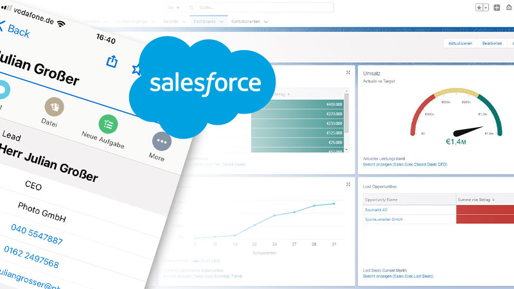Tap the Neue Aufgabe action icon

(108, 124)
